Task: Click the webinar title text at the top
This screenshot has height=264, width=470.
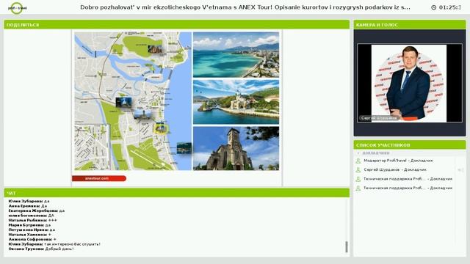Action: 245,7
